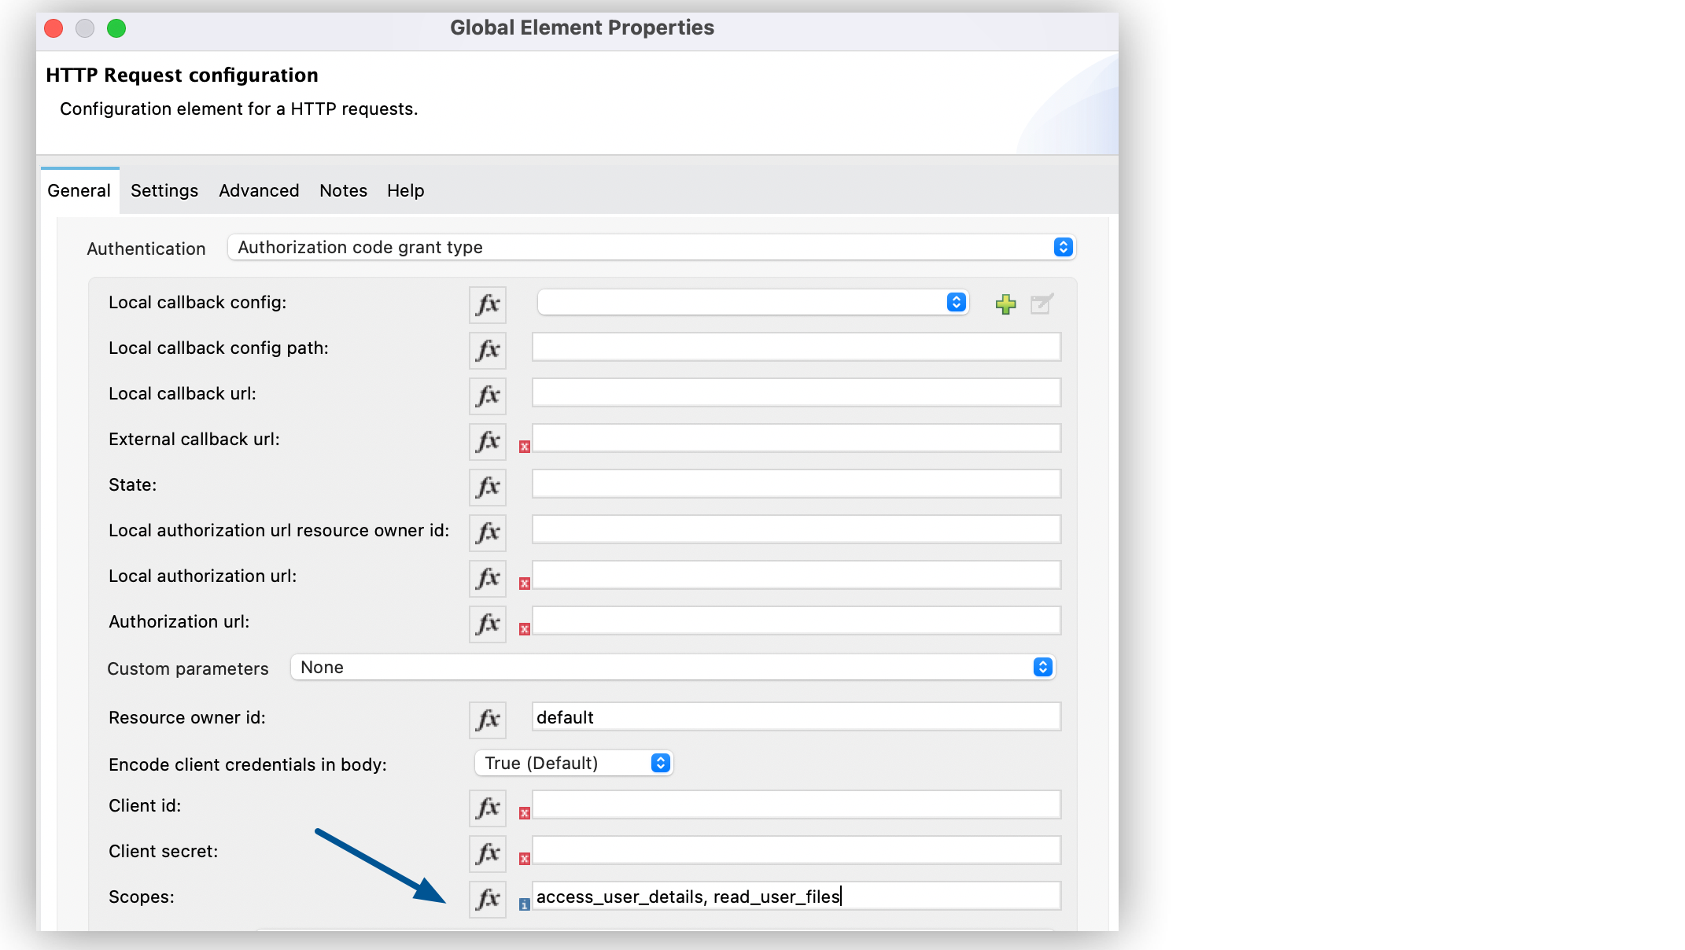Open Encode client credentials in body dropdown
The height and width of the screenshot is (950, 1685).
pos(574,763)
